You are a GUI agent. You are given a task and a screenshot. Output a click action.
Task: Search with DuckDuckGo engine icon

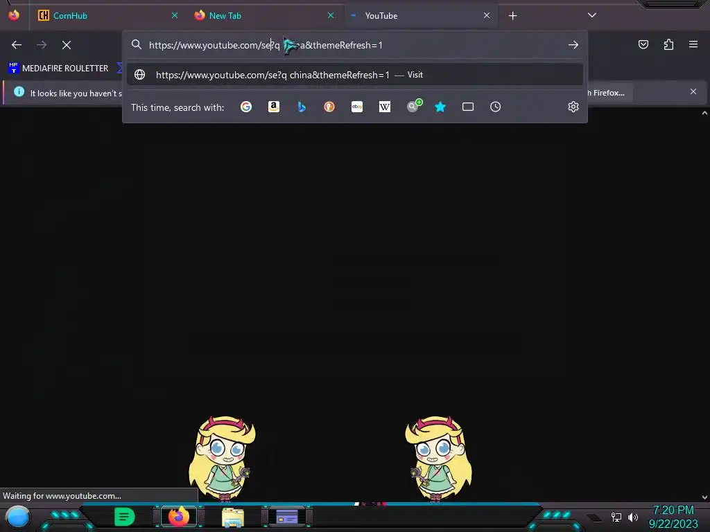coord(329,107)
